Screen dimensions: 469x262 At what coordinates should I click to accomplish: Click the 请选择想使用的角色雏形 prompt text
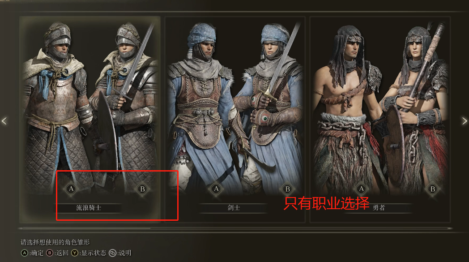[55, 242]
